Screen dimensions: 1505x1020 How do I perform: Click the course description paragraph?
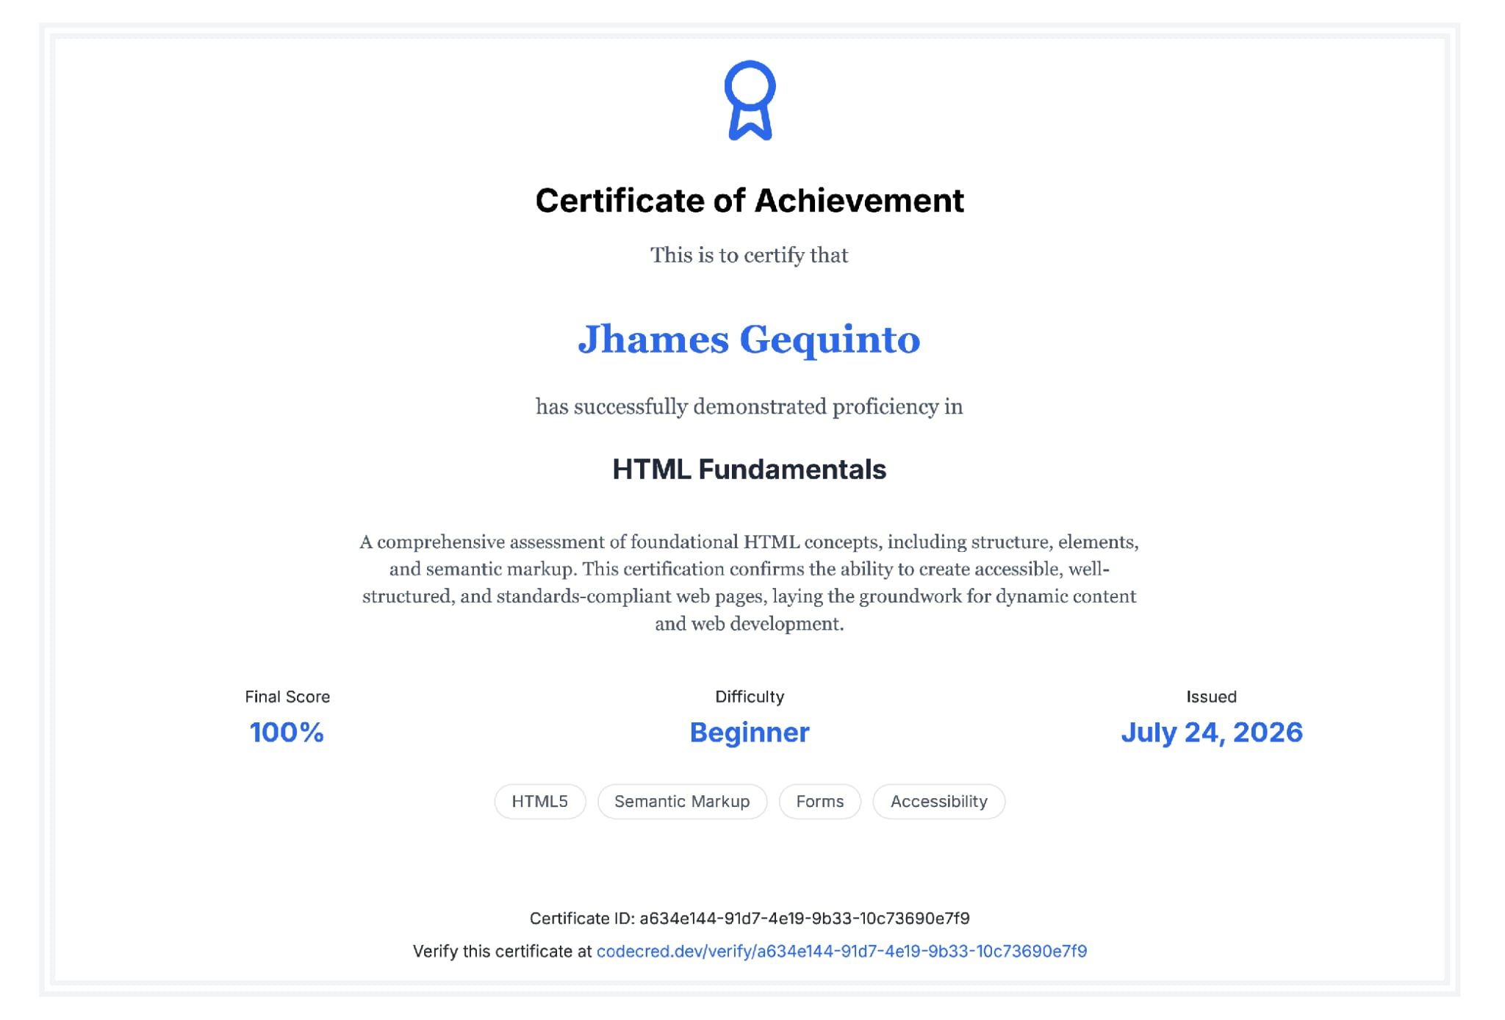coord(749,583)
